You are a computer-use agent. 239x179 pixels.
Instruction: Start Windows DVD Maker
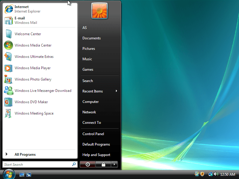[x=40, y=102]
